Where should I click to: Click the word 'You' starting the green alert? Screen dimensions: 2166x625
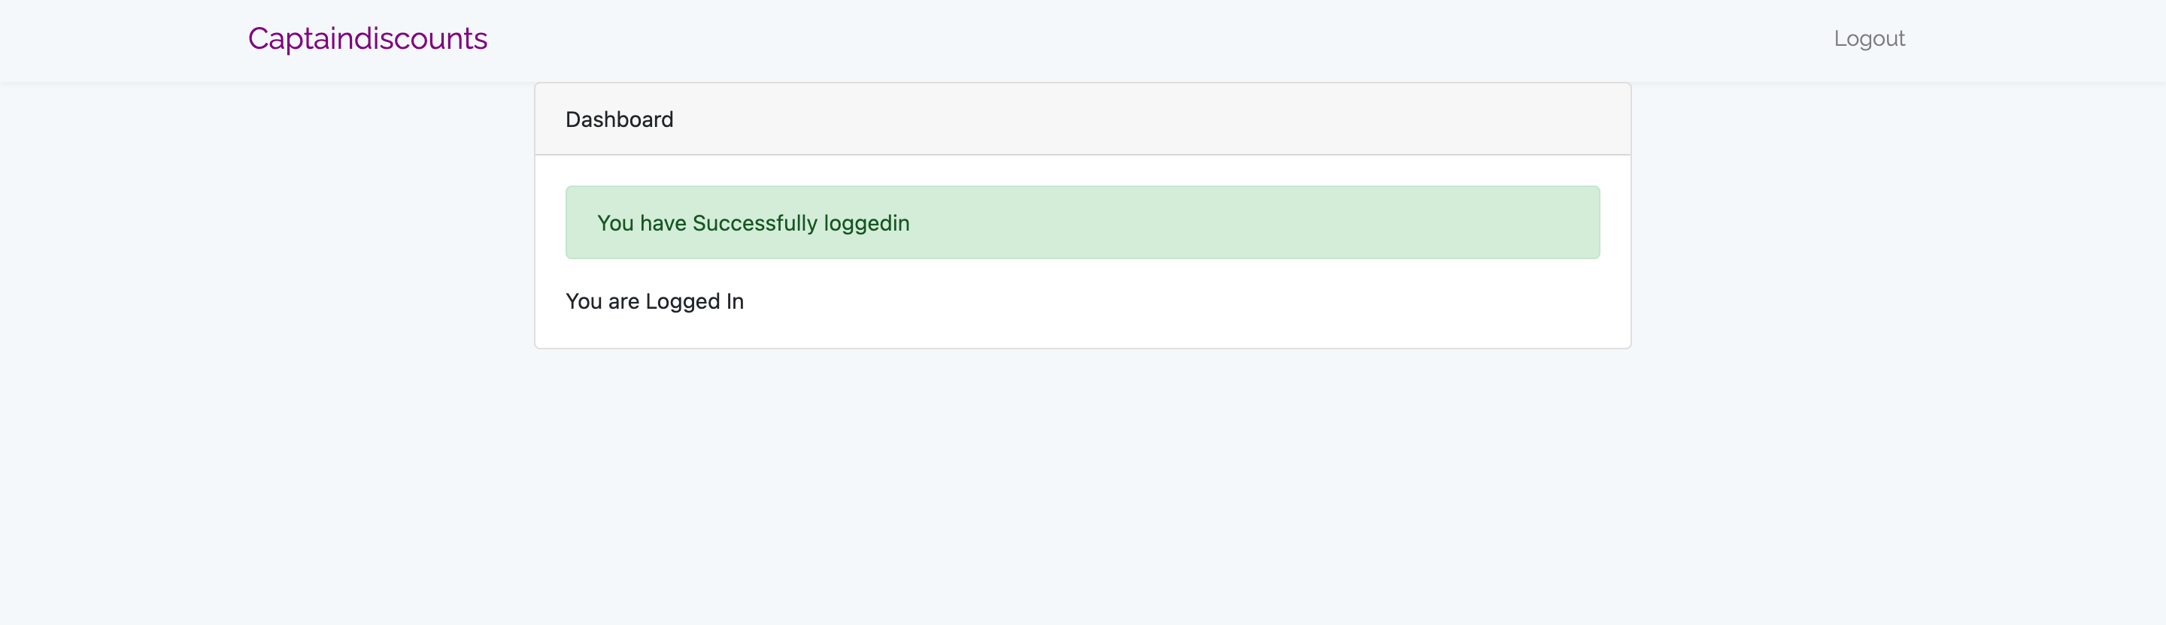click(x=614, y=222)
